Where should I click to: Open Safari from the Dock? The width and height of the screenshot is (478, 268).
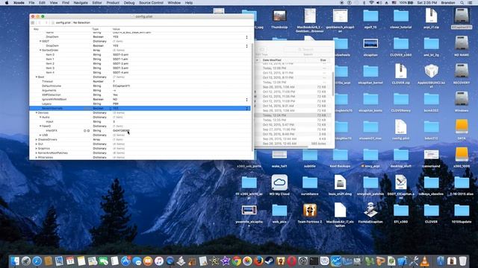37,261
